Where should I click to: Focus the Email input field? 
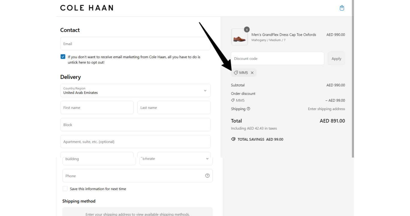click(x=135, y=44)
